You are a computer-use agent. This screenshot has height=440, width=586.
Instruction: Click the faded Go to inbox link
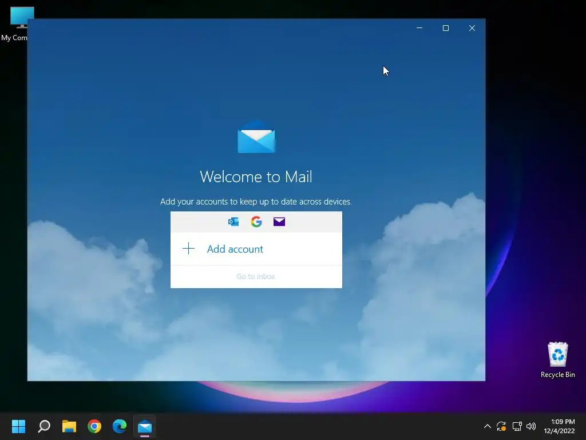pyautogui.click(x=256, y=277)
